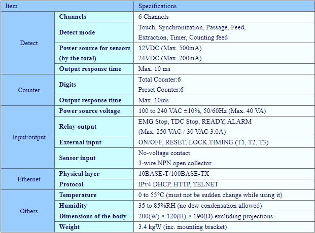The height and width of the screenshot is (233, 315).
Task: Select the 10BASE-T/100BASE-TX value
Action: pos(169,174)
